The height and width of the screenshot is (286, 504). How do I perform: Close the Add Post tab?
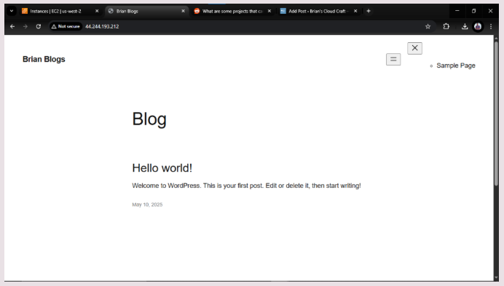(355, 11)
